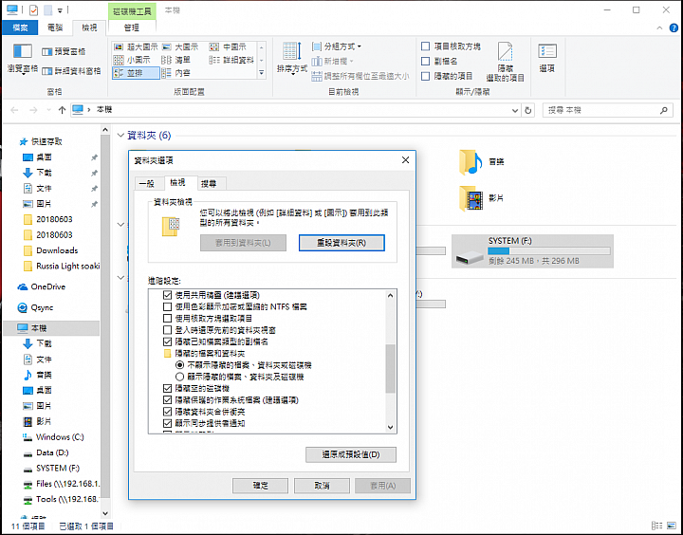Choose 超大圖示 extra large icons layout
The width and height of the screenshot is (683, 535).
136,47
